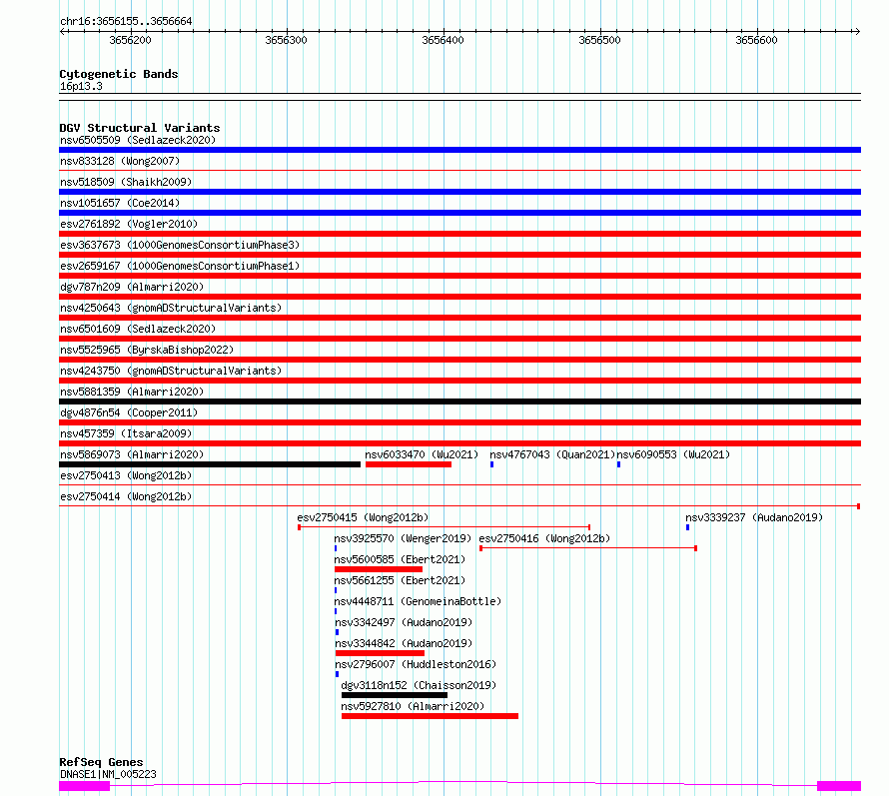The height and width of the screenshot is (796, 889).
Task: Click the DGV Structural Variants track title
Action: click(x=140, y=128)
